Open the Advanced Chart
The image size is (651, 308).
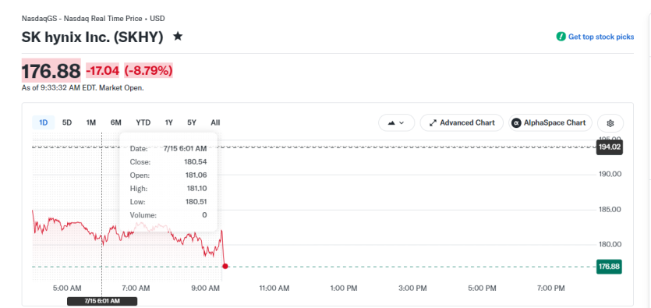coord(462,123)
